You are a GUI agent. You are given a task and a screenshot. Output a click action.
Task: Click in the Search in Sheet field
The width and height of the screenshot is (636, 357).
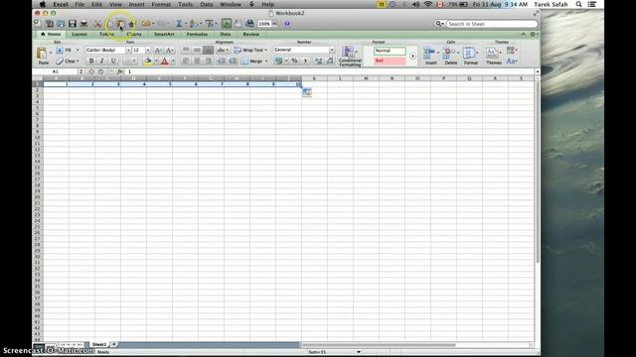(x=492, y=24)
